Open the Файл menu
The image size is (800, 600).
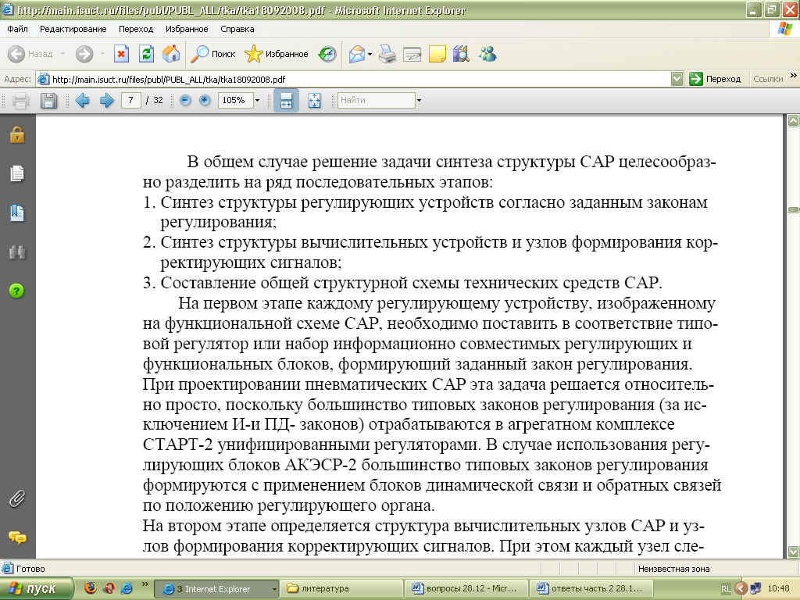coord(17,29)
